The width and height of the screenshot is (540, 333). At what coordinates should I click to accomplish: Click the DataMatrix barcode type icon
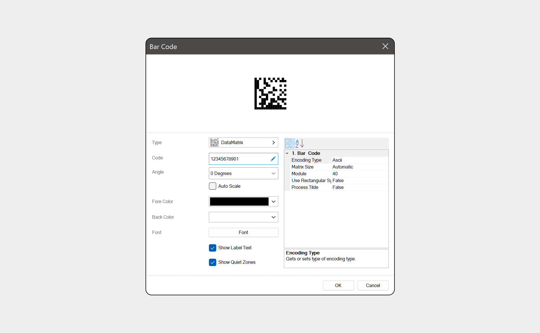(215, 142)
